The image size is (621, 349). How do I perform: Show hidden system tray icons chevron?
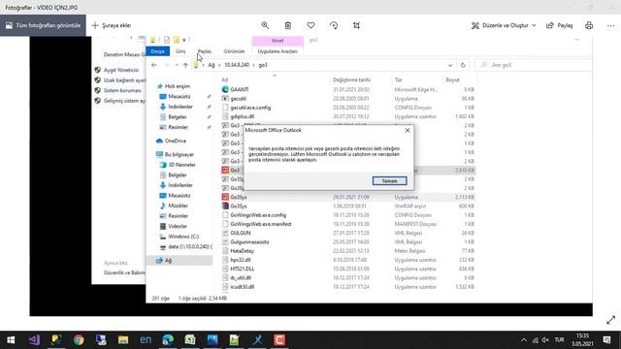524,340
